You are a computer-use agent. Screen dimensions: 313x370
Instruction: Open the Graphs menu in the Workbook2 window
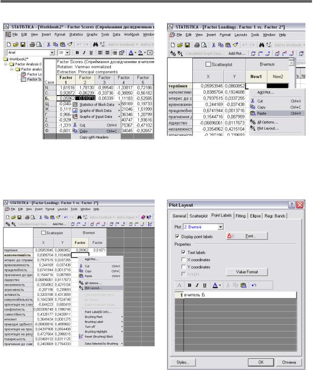pos(92,35)
